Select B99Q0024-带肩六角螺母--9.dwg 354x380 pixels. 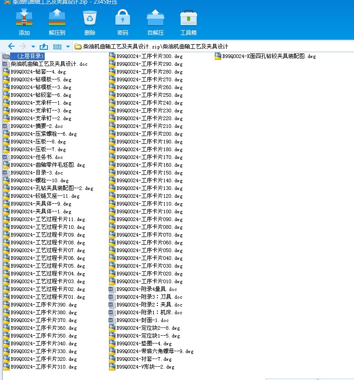(x=151, y=351)
